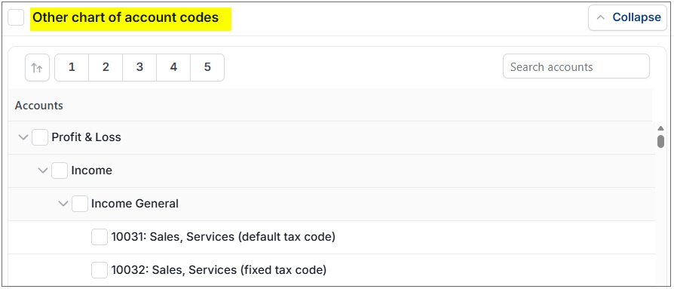Collapse the Profit & Loss tree node
674x289 pixels.
pos(23,137)
